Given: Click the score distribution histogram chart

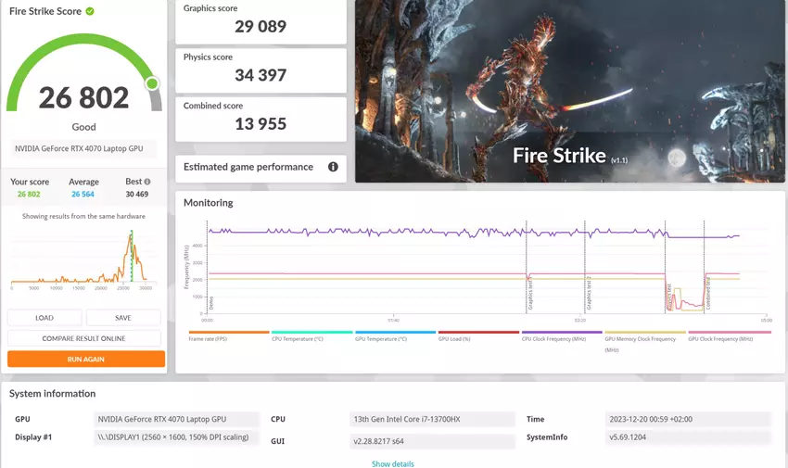Looking at the screenshot, I should click(x=84, y=256).
